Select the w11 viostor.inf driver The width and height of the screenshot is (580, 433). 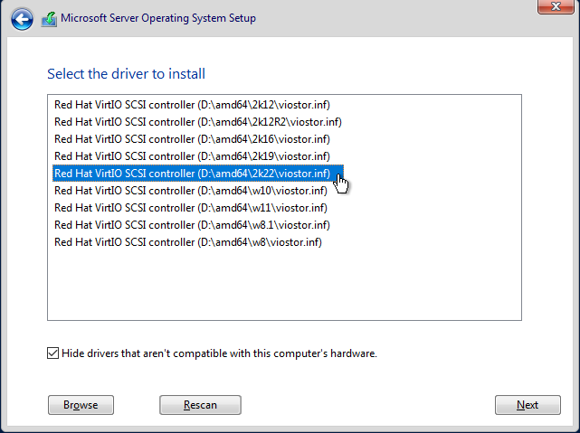(x=191, y=208)
